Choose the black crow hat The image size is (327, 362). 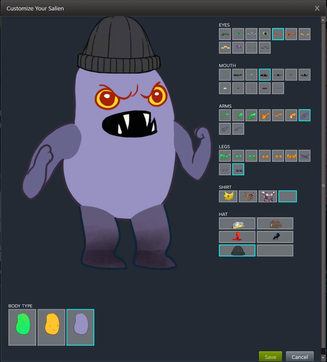tap(275, 237)
